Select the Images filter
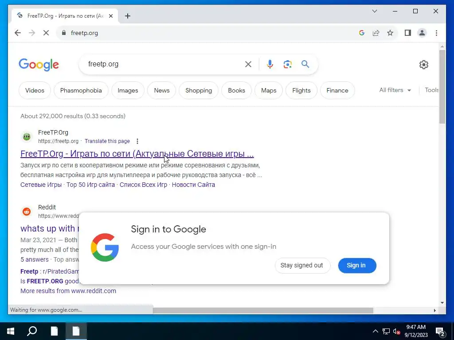The height and width of the screenshot is (340, 454). [x=128, y=90]
